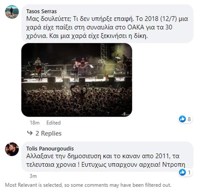
Task: Open Most Relevant comment filter notice
Action: coord(88,185)
